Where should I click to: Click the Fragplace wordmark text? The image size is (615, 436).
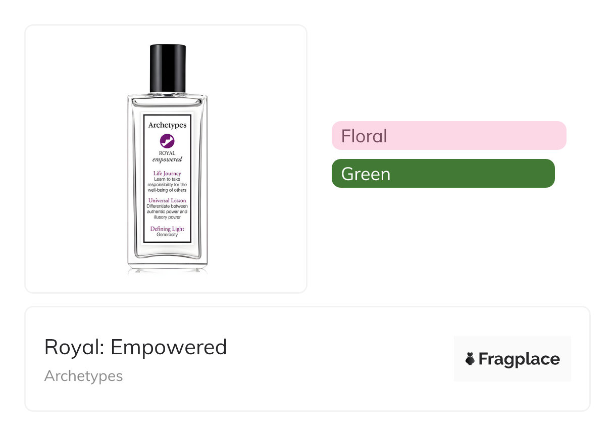coord(519,359)
